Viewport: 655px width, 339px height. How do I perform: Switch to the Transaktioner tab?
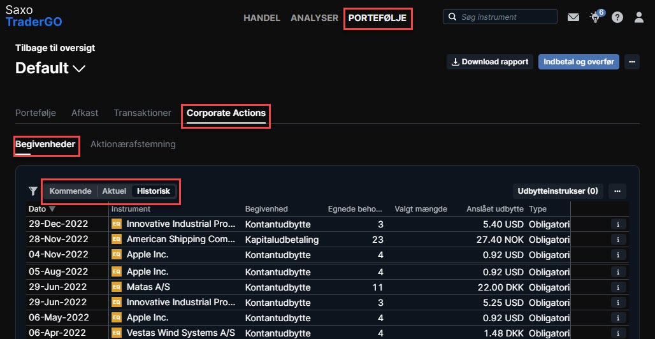pyautogui.click(x=143, y=113)
